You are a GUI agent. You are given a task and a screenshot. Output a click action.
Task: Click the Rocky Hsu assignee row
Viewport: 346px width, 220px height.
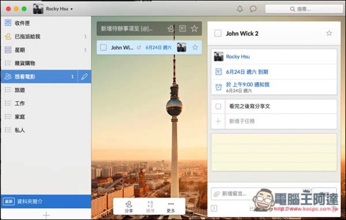coord(274,57)
